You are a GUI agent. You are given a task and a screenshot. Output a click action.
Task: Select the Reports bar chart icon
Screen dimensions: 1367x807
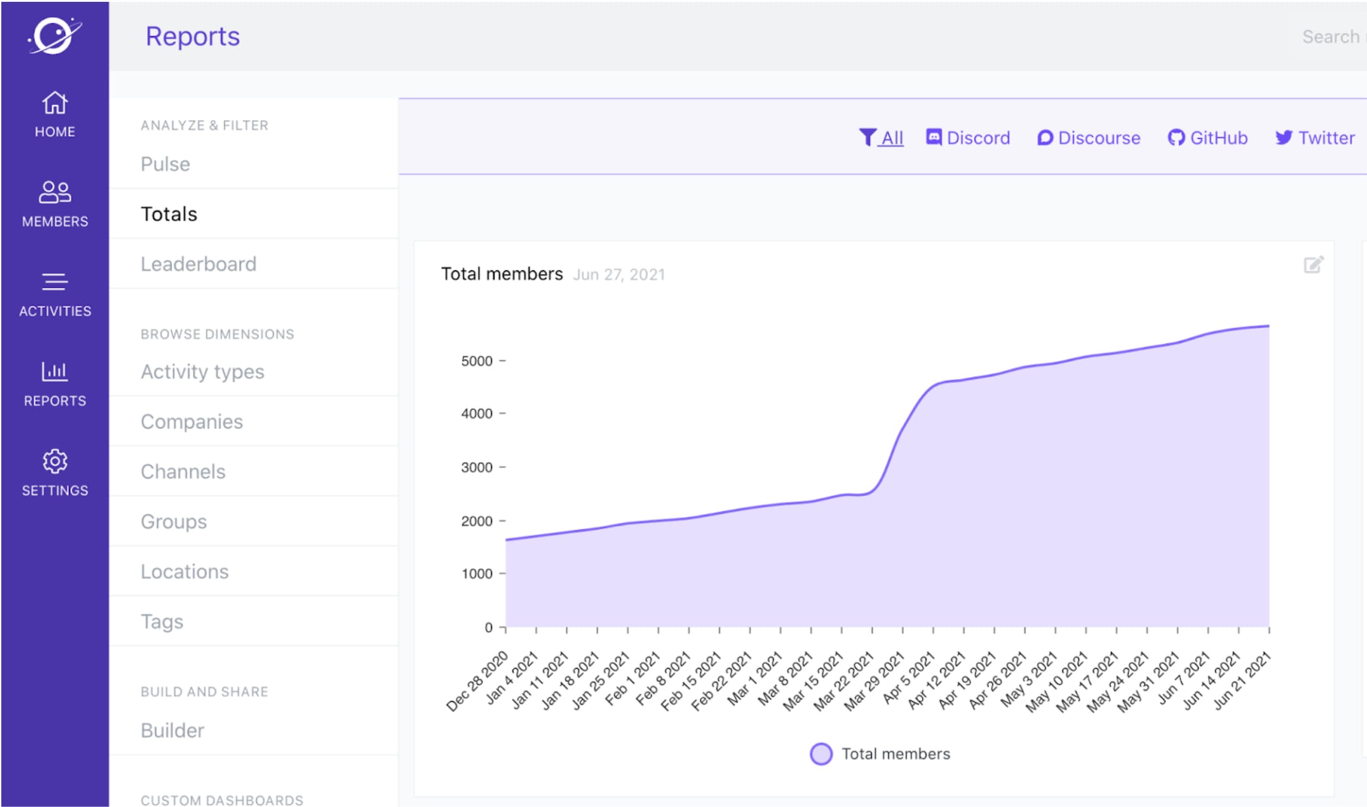[x=54, y=372]
